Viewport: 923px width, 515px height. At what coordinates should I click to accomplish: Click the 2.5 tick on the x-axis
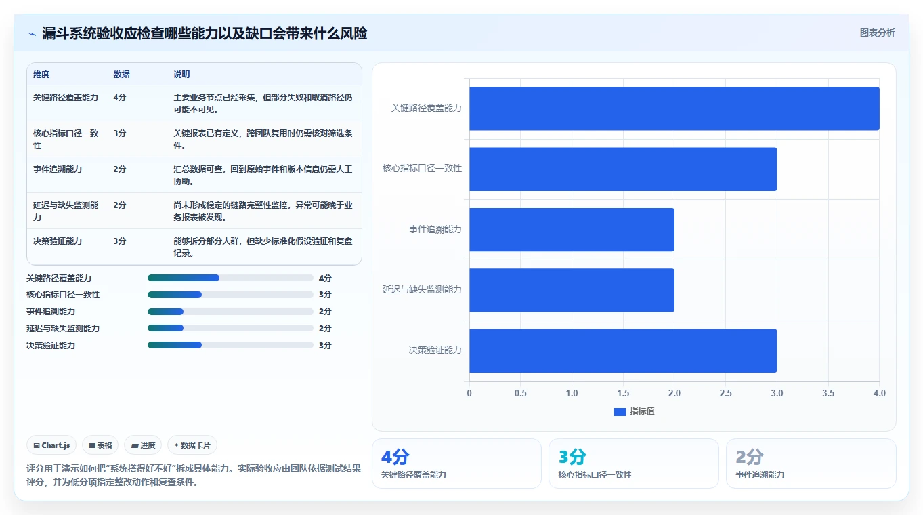725,394
